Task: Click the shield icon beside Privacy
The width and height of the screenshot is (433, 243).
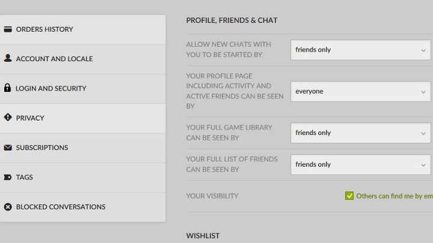Action: click(x=8, y=118)
